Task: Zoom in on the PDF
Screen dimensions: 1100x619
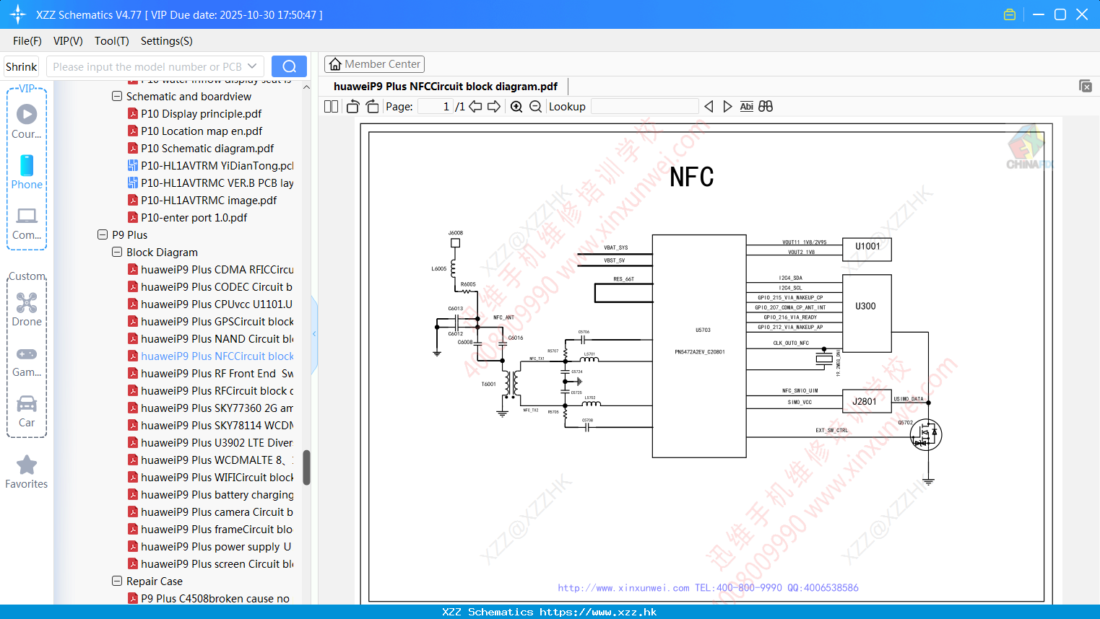Action: [x=516, y=107]
